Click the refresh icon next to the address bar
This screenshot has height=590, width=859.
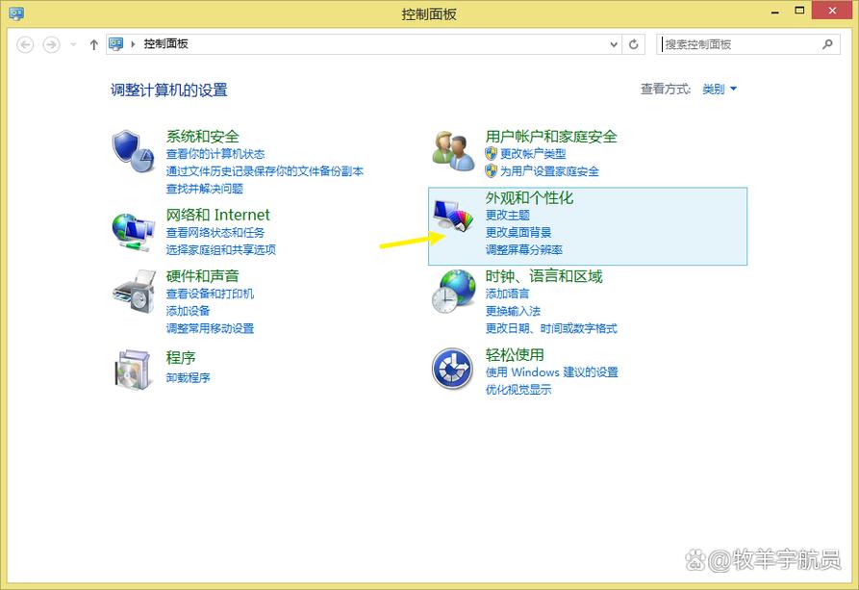(x=633, y=43)
